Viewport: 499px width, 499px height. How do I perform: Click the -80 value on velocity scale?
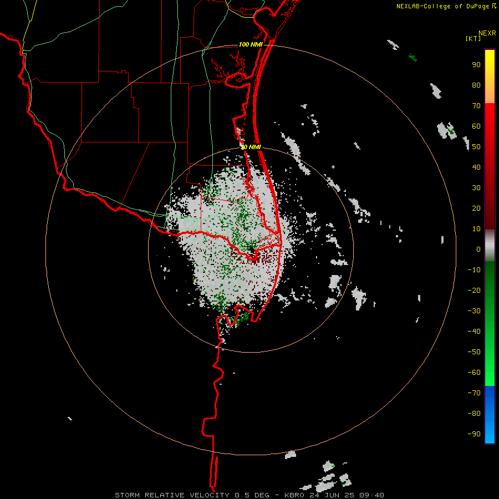pyautogui.click(x=474, y=414)
